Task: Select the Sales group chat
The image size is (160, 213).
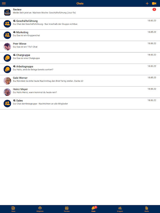Action: [80, 104]
